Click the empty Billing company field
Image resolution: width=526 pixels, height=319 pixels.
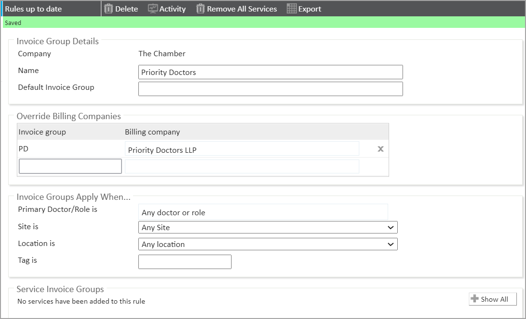[242, 166]
